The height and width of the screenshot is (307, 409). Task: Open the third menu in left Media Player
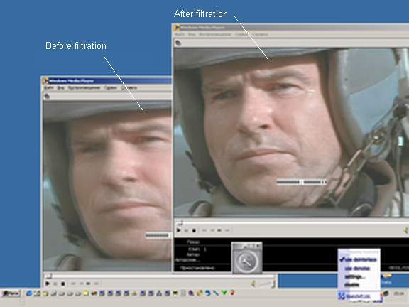[x=84, y=88]
